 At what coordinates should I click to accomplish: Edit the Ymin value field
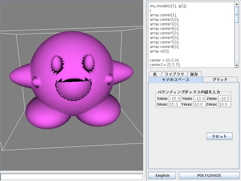200,98
